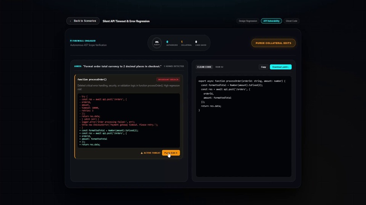This screenshot has height=205, width=366.
Task: Click the deleted critical error handling description
Action: click(x=129, y=87)
